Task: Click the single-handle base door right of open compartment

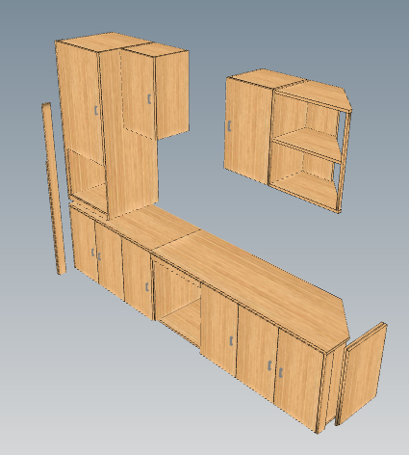Action: tap(219, 330)
